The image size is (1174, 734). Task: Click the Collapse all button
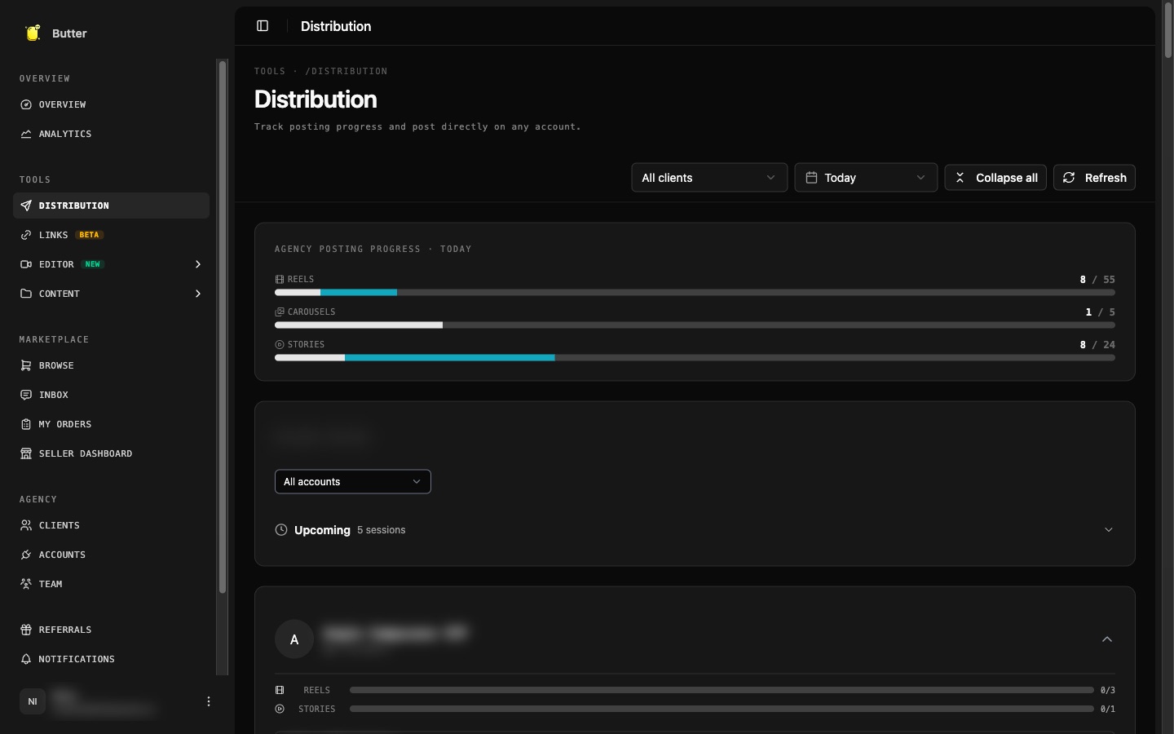click(x=995, y=178)
